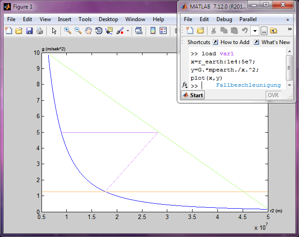Open Tools menu in Figure 1
Screen dimensions: 299x237
point(85,19)
